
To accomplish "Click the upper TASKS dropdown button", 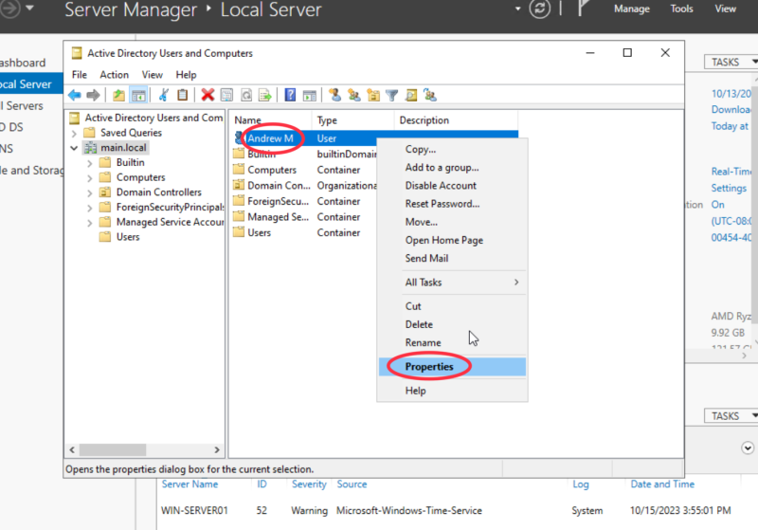I will (x=730, y=63).
